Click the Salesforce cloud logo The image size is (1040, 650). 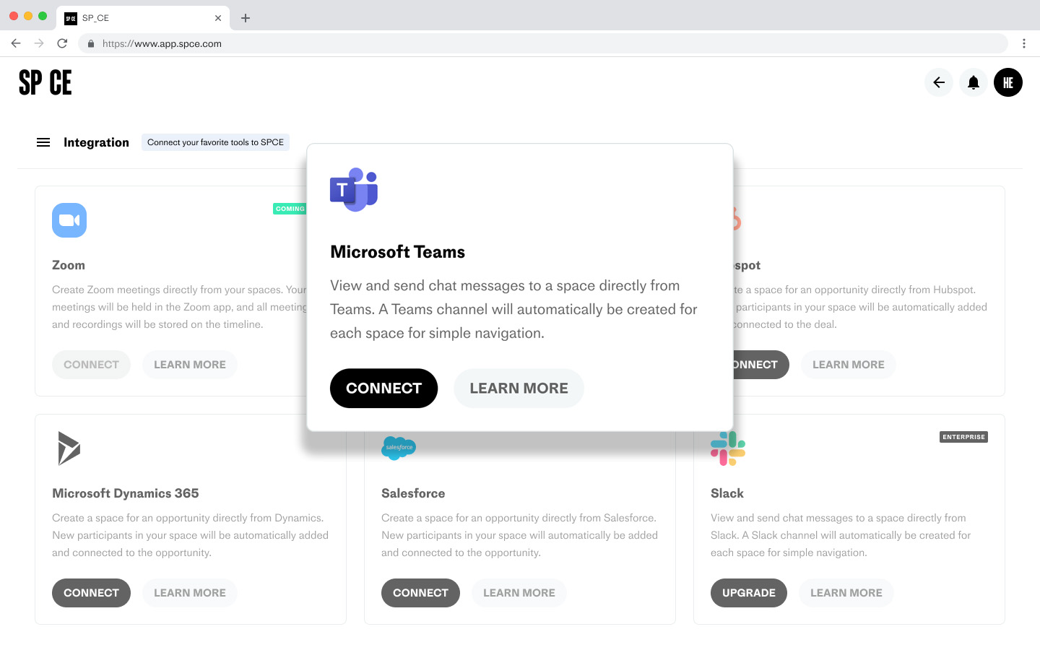pyautogui.click(x=398, y=448)
